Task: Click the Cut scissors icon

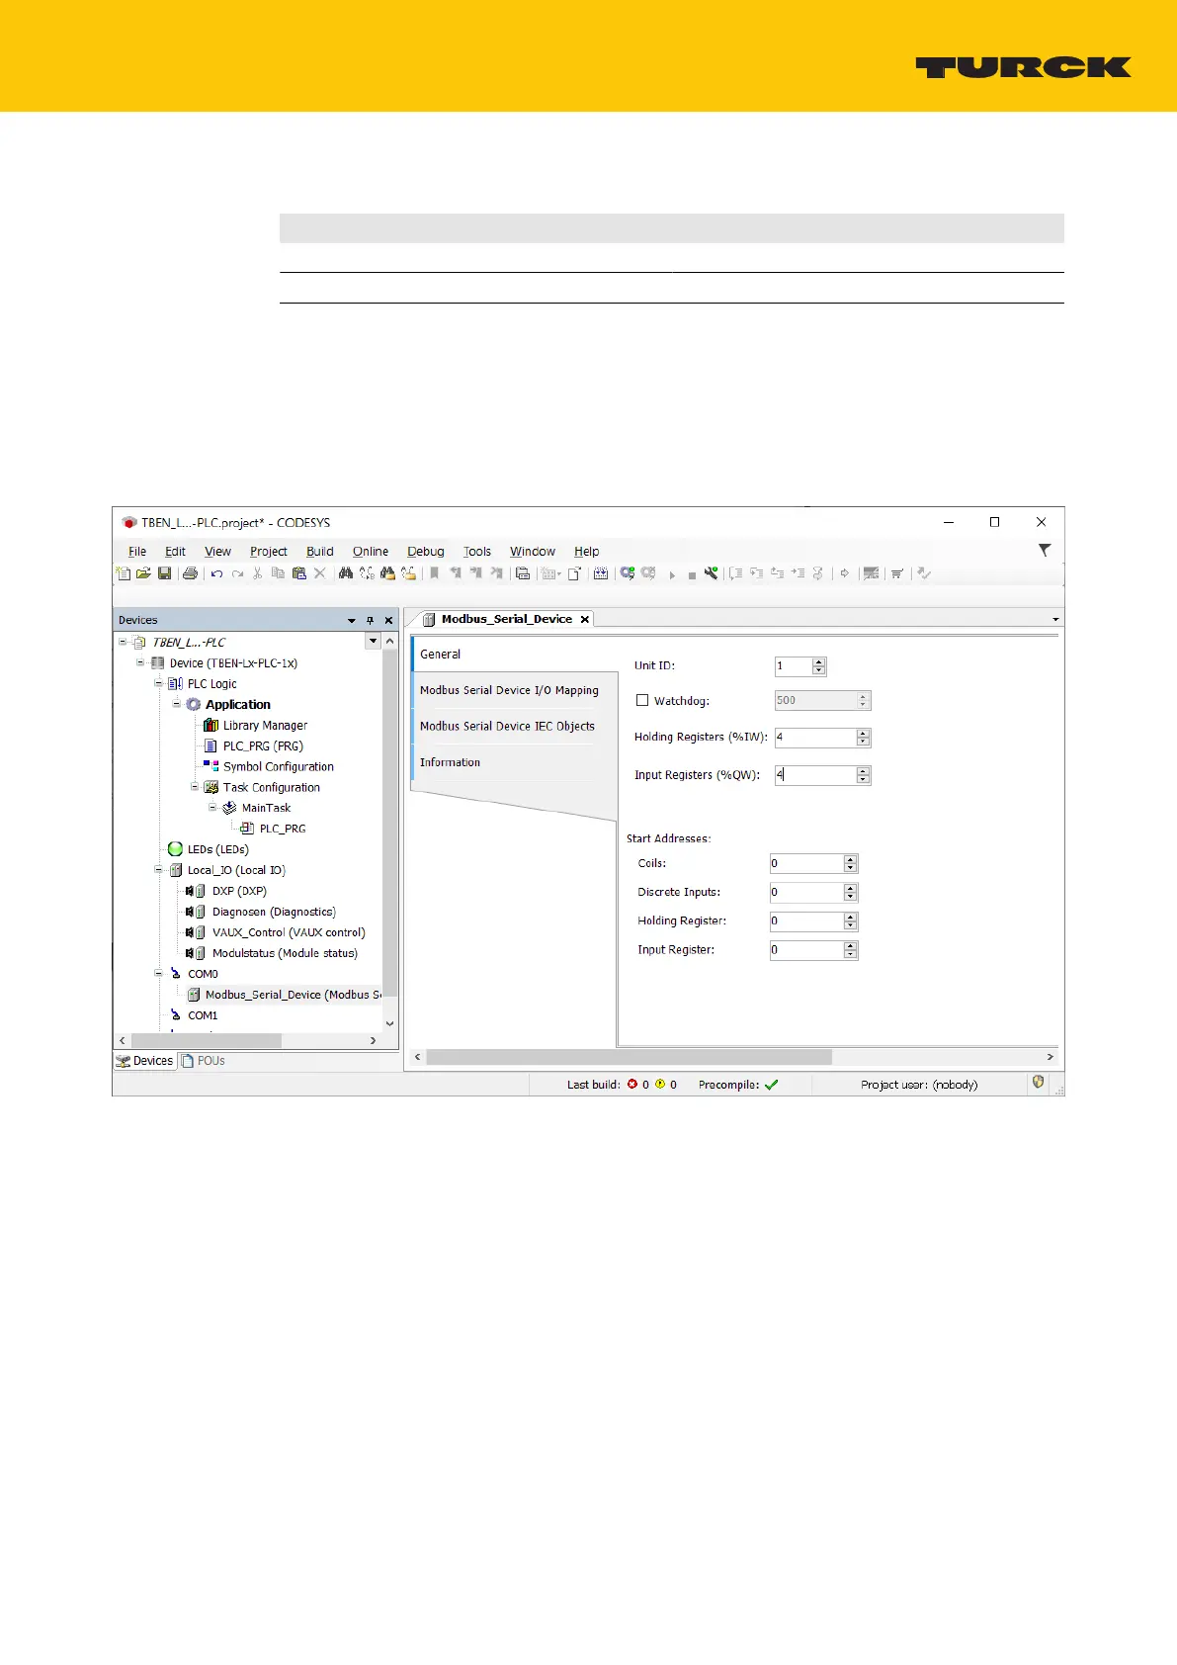Action: click(257, 573)
